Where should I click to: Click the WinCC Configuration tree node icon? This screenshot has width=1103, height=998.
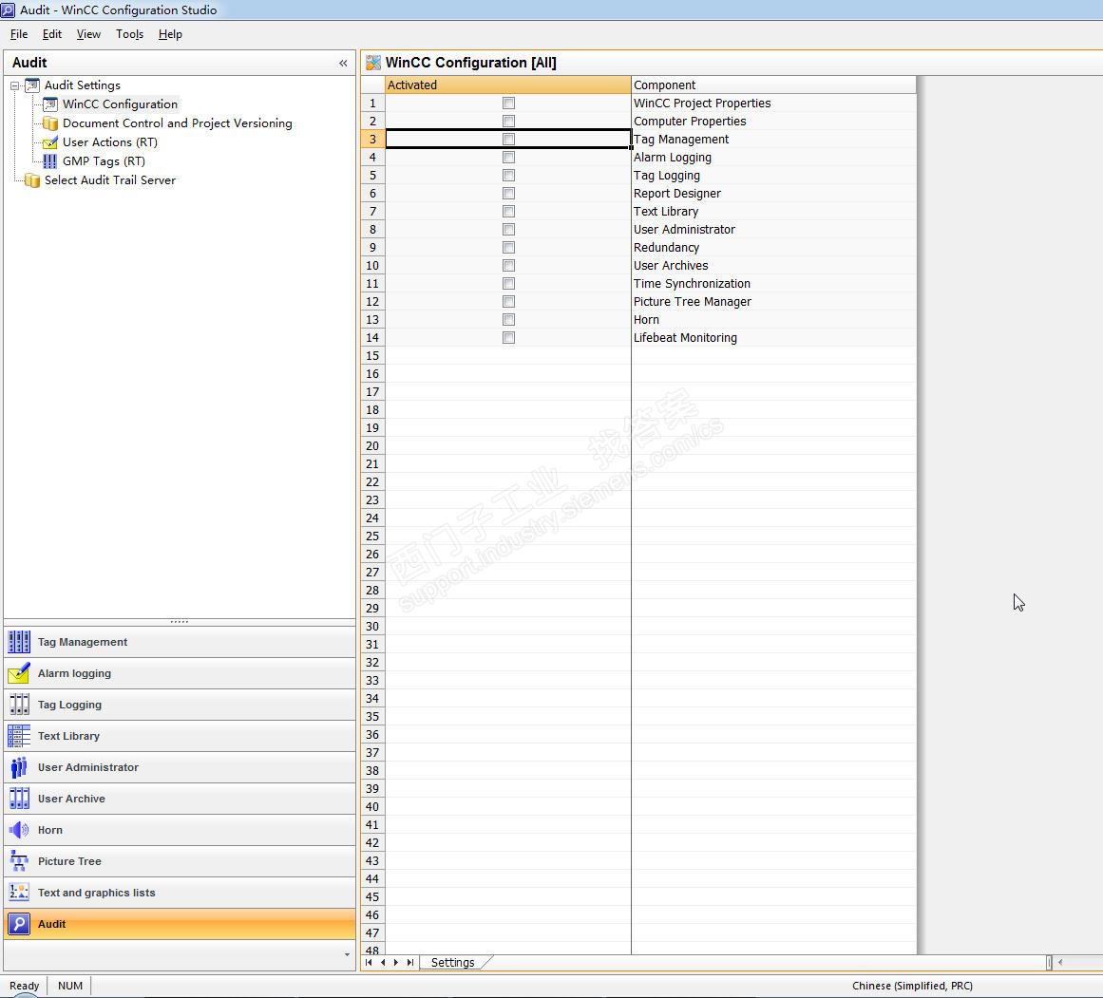[50, 104]
